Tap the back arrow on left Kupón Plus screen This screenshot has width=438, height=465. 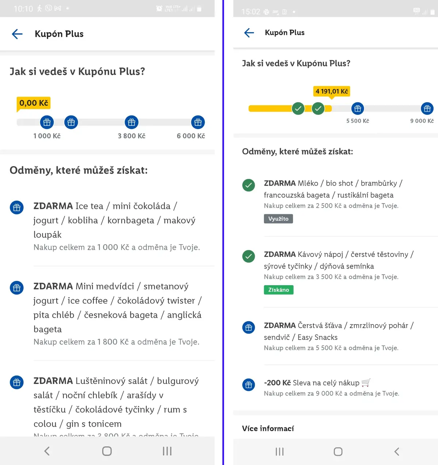tap(17, 34)
